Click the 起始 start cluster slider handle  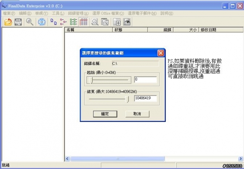(x=92, y=80)
